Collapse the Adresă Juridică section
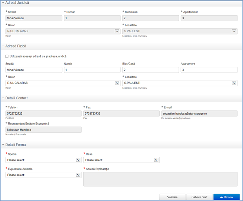 point(3,3)
